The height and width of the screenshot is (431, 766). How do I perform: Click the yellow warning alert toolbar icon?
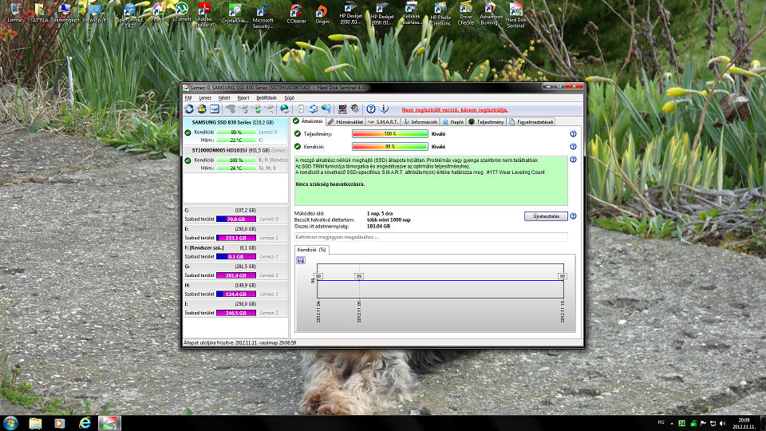pos(201,109)
